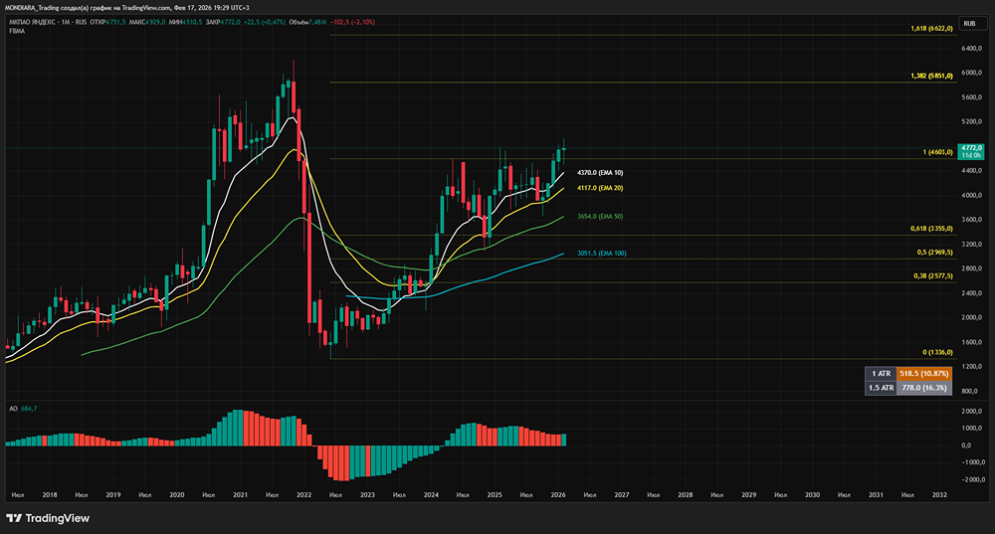Click 1000,0 on the AO axis
This screenshot has width=995, height=534.
(971, 428)
